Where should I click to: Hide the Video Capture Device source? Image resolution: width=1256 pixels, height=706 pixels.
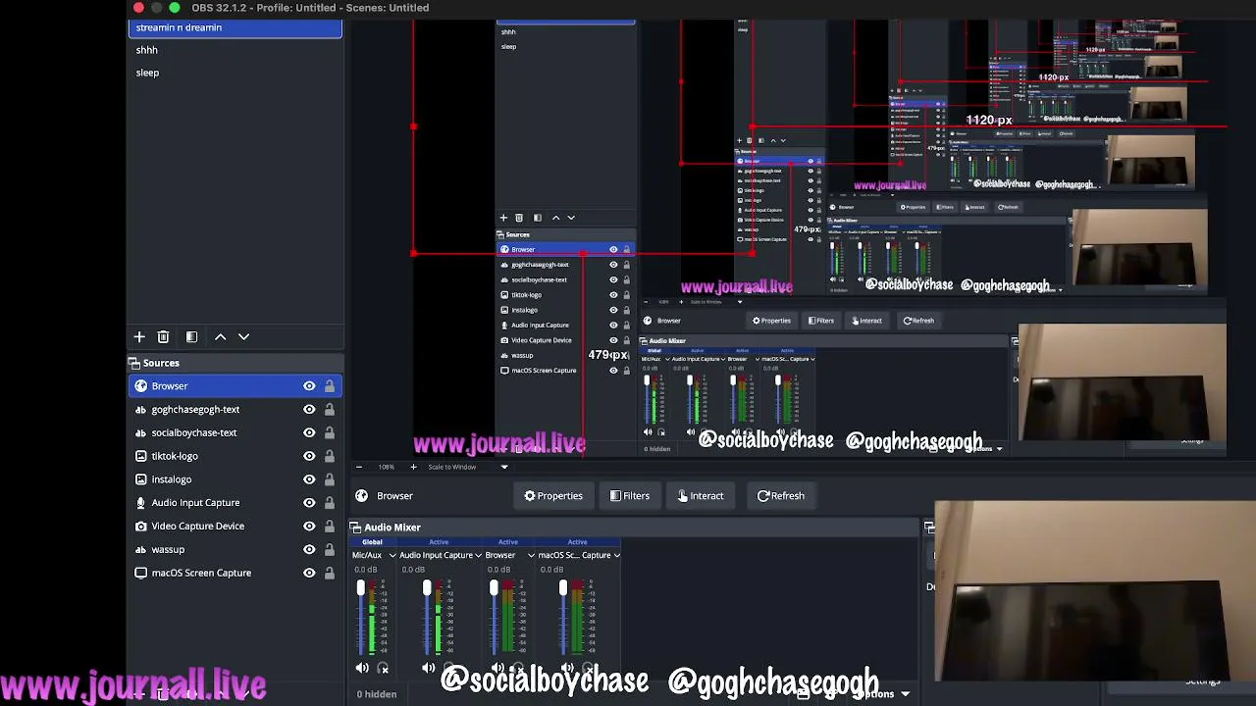tap(309, 527)
